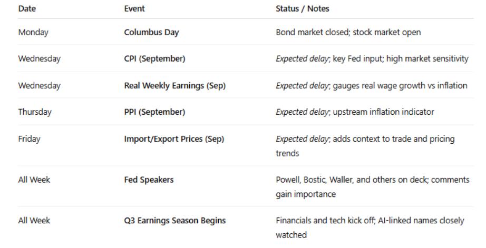Select the Thursday date cell
Viewport: 486px width, 248px height.
coord(35,112)
